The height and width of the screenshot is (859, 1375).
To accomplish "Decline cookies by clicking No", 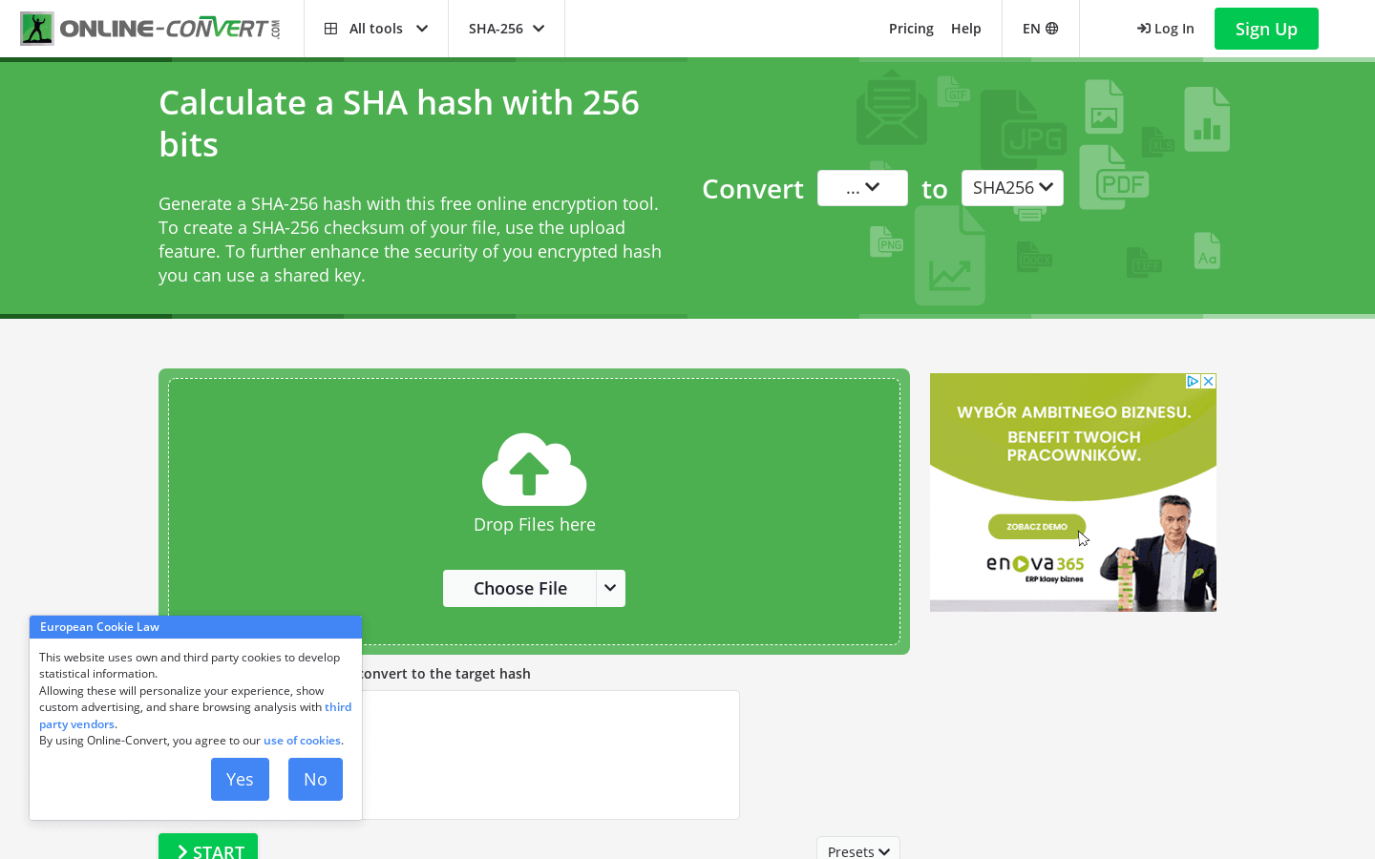I will [x=315, y=779].
